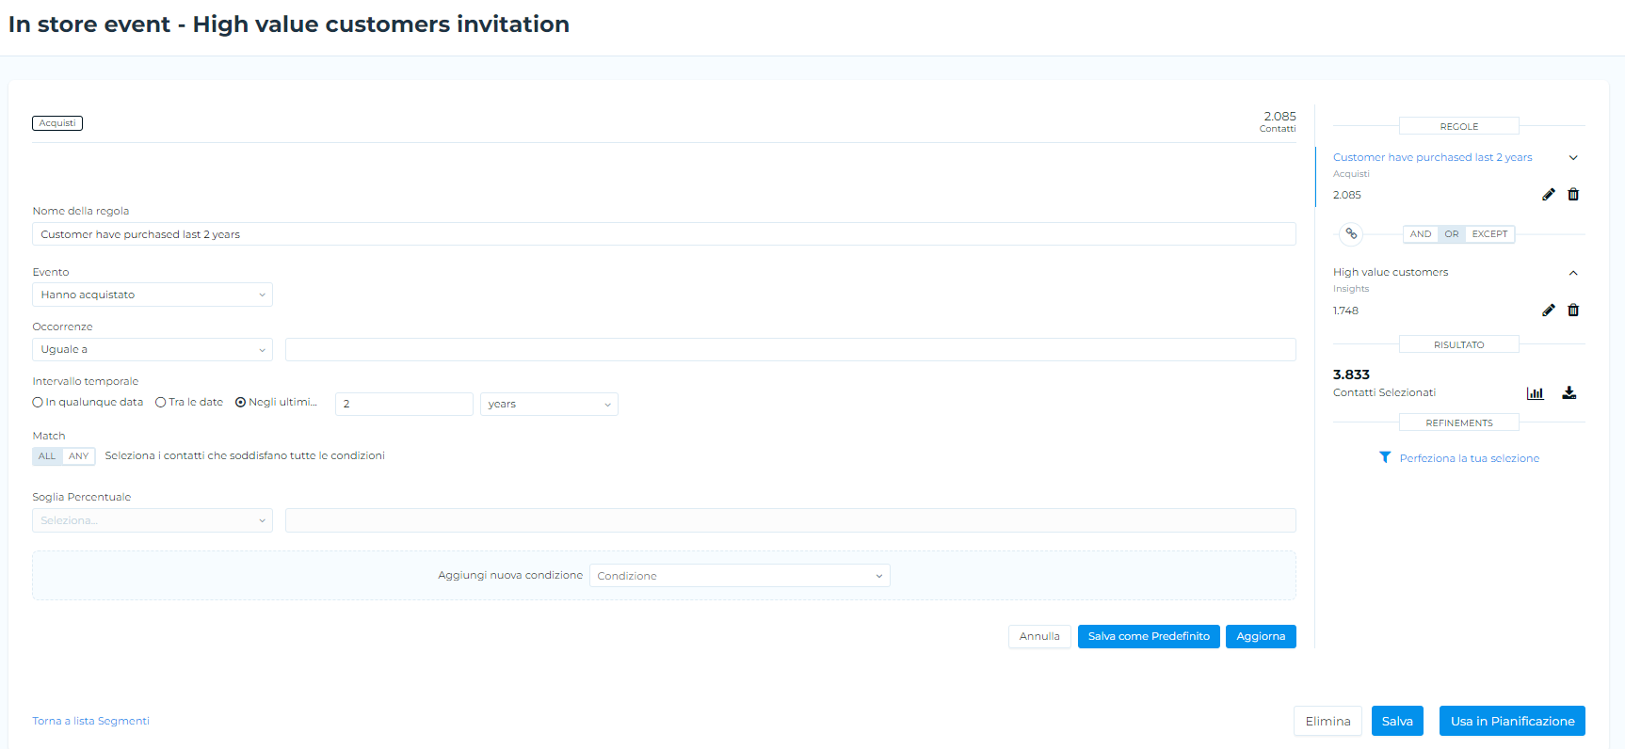Click the link chain icon between rules
Screen dimensions: 1625x749
pos(1351,233)
